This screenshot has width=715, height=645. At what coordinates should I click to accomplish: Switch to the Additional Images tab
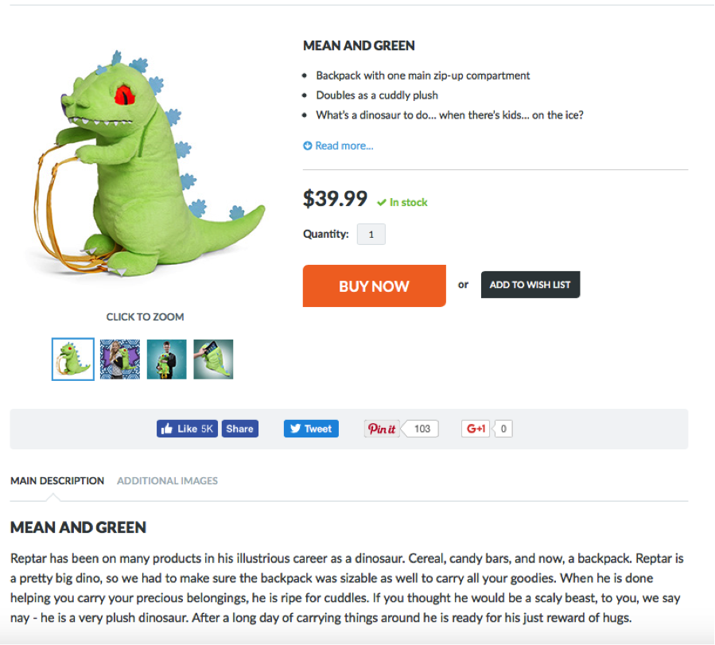(x=167, y=480)
